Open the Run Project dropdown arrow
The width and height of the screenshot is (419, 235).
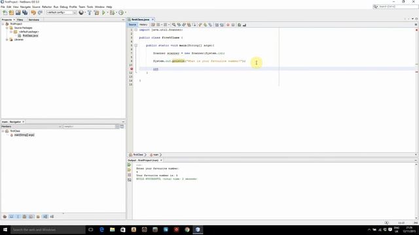[x=107, y=12]
